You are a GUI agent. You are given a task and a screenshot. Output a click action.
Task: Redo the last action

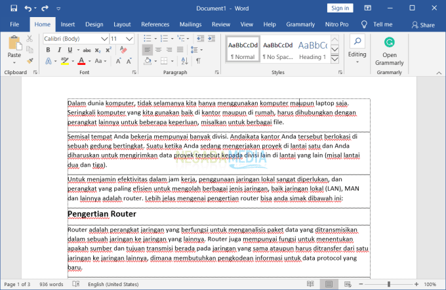(x=45, y=9)
